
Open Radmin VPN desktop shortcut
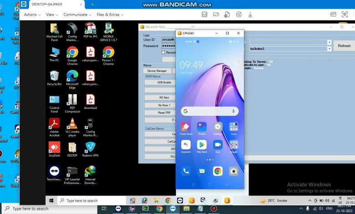[x=90, y=148]
